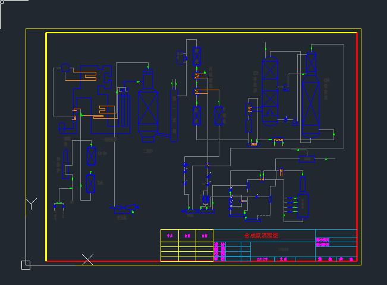
Task: Click the red drawing title text 合成氨流程图
Action: pyautogui.click(x=260, y=236)
